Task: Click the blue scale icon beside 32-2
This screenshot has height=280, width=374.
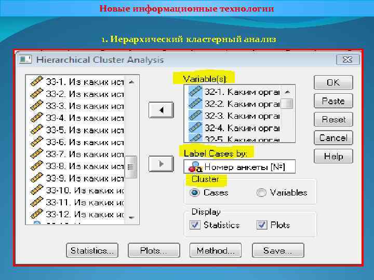Action: pyautogui.click(x=195, y=104)
